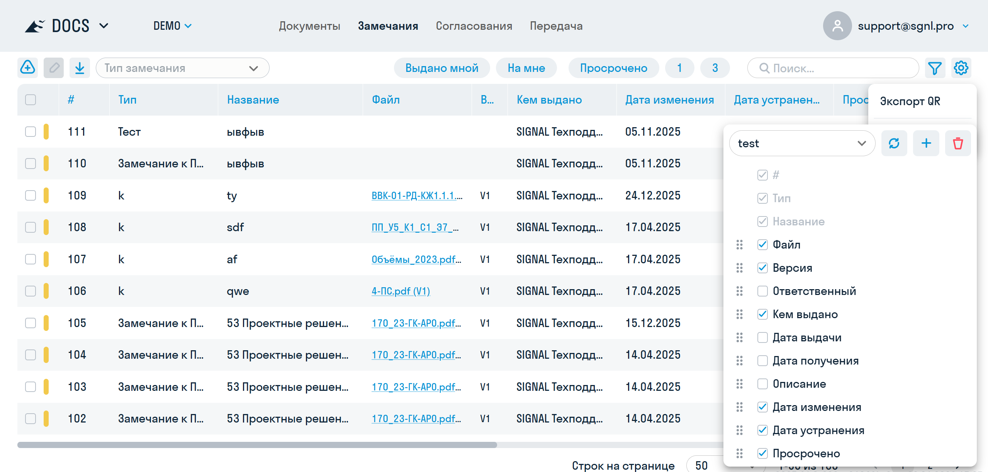Screen dimensions: 988x472
Task: Click the download arrow icon
Action: coord(80,68)
